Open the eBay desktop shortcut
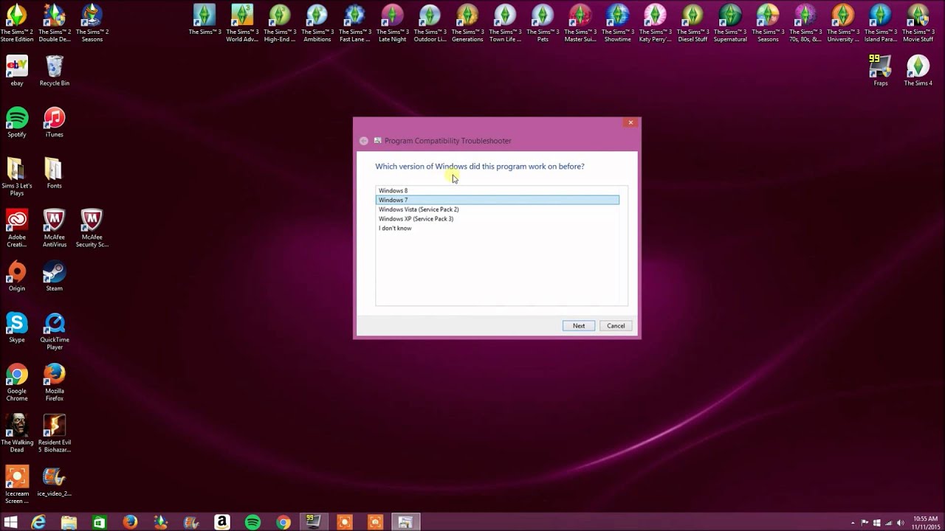 tap(17, 71)
